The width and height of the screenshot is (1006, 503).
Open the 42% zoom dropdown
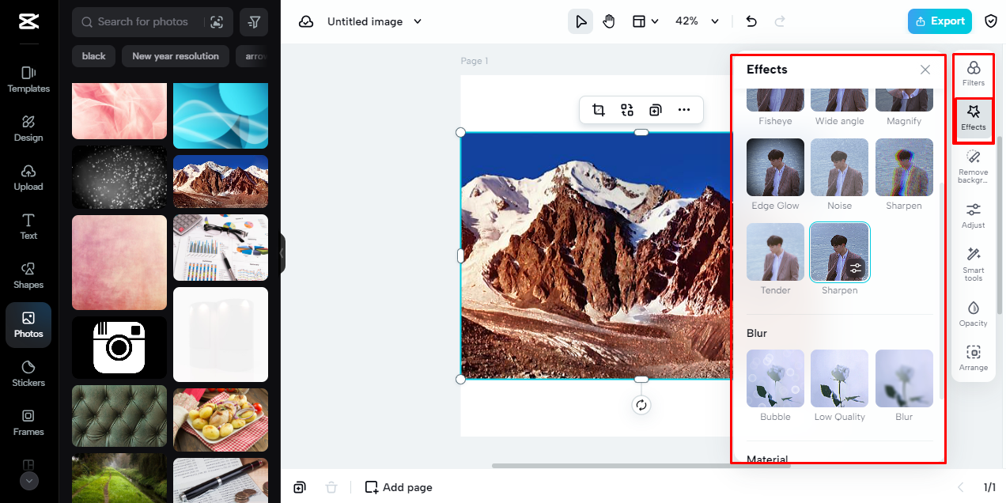pyautogui.click(x=697, y=21)
